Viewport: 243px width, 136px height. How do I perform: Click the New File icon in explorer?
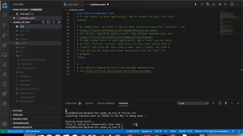43,22
